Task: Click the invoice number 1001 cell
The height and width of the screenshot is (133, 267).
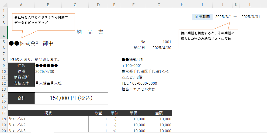Action: [x=159, y=42]
